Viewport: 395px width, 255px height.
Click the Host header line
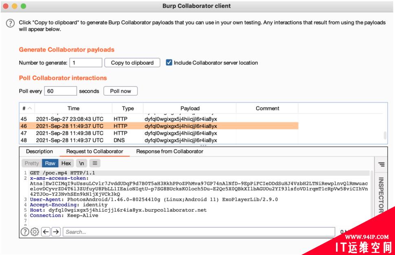coord(118,210)
